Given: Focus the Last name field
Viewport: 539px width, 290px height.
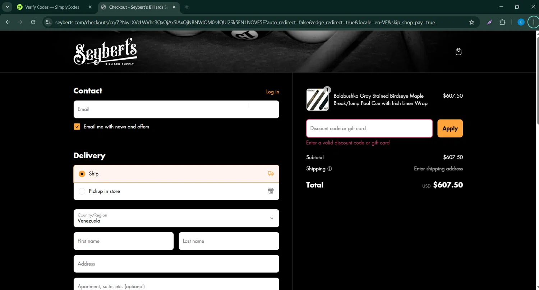Looking at the screenshot, I should point(229,241).
